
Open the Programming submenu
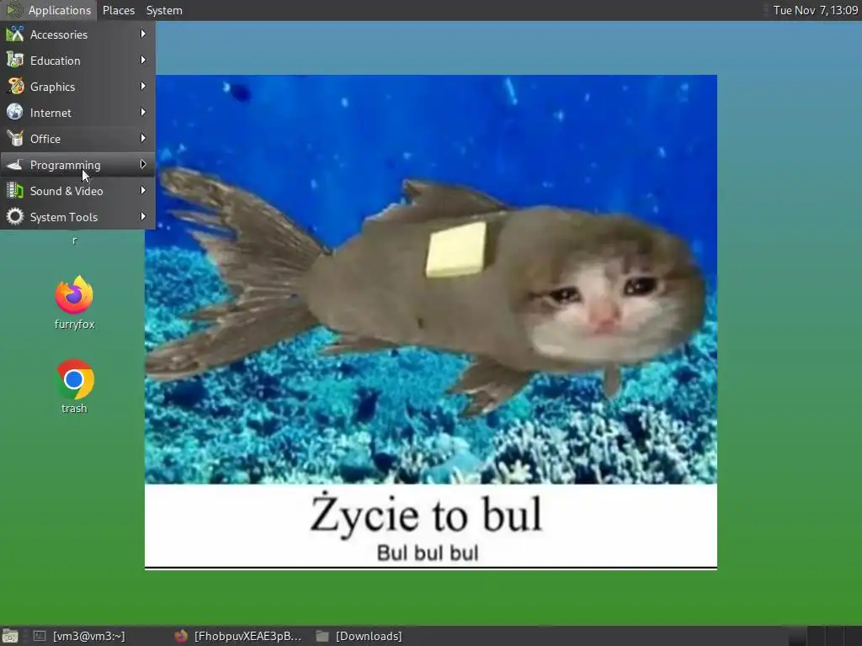pyautogui.click(x=77, y=165)
